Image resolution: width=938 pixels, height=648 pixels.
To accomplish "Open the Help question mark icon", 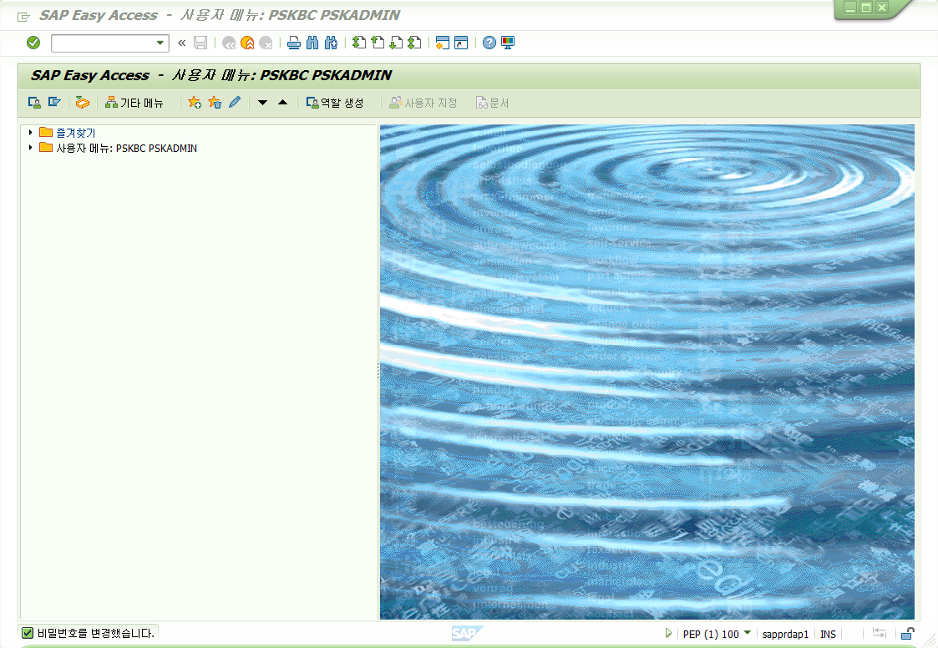I will tap(489, 43).
